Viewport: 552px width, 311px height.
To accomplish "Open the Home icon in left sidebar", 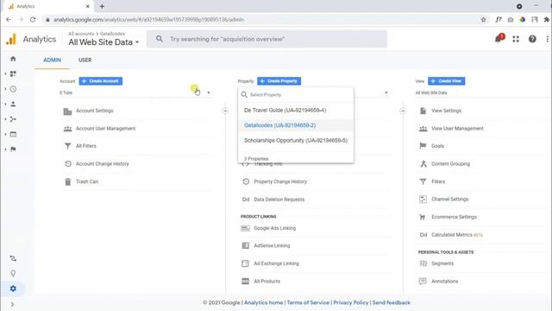I will click(x=13, y=59).
